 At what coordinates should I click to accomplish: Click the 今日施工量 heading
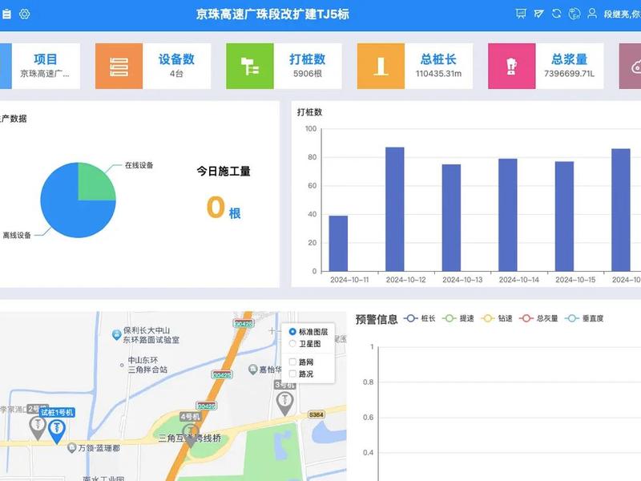pos(224,171)
